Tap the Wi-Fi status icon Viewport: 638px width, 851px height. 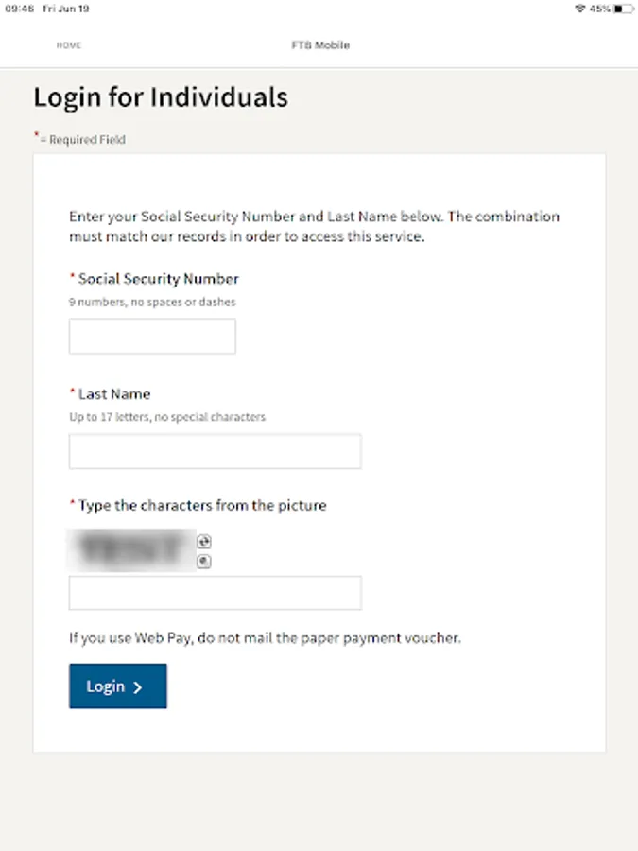coord(579,9)
